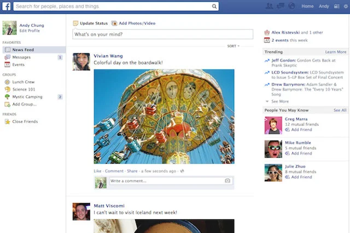Click the trending arrow icon beside Drew Barrymore
The width and height of the screenshot is (350, 233).
click(x=267, y=85)
